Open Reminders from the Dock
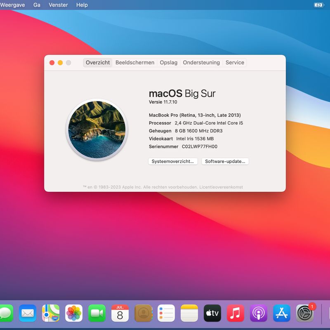Viewport: 330px width, 330px height. [x=166, y=313]
